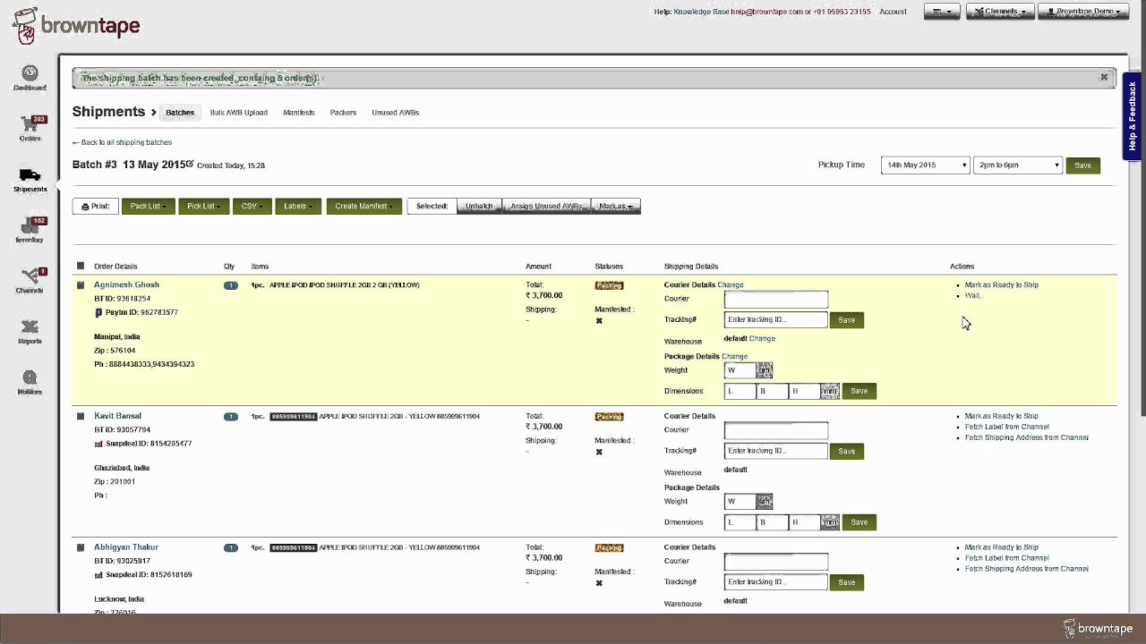
Task: Open the Pickup date dropdown 14th May 2015
Action: pos(925,165)
